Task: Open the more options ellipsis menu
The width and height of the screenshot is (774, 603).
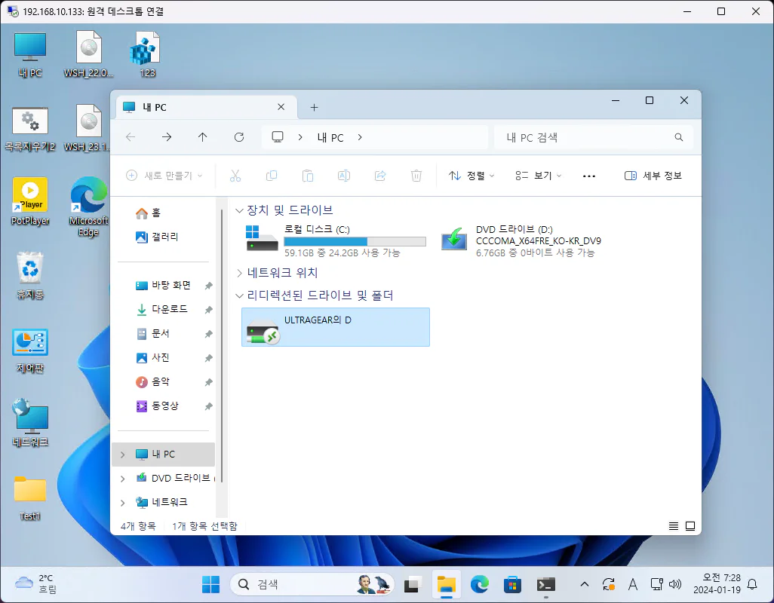Action: [589, 176]
